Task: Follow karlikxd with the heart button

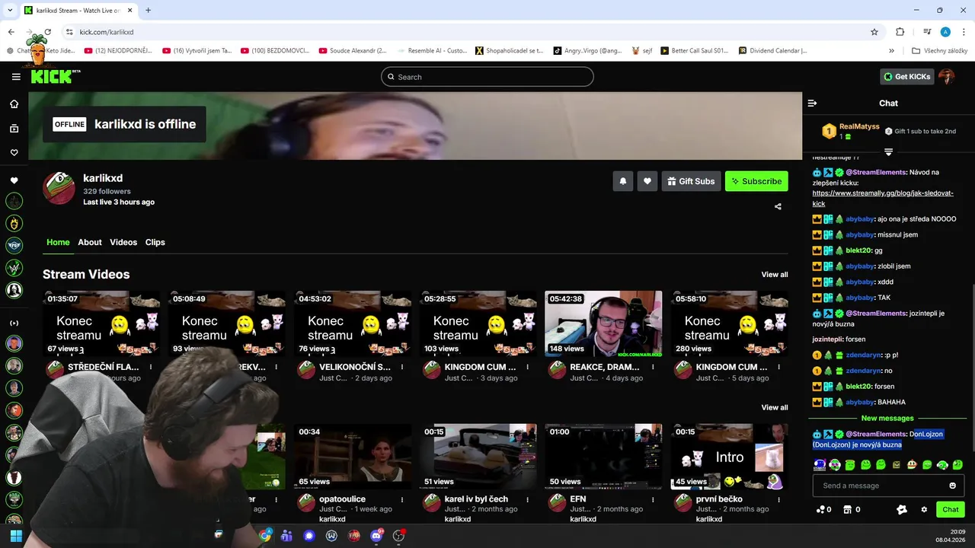Action: (647, 181)
